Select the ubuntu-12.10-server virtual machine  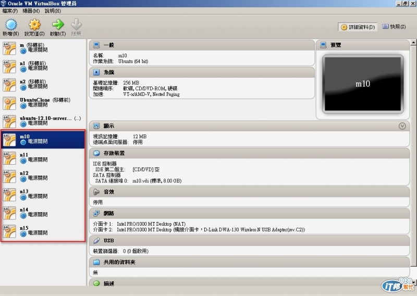coord(43,121)
